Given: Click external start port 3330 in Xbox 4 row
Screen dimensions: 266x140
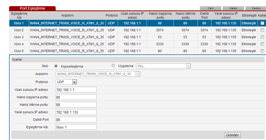Looking at the screenshot, I should coord(160,44).
